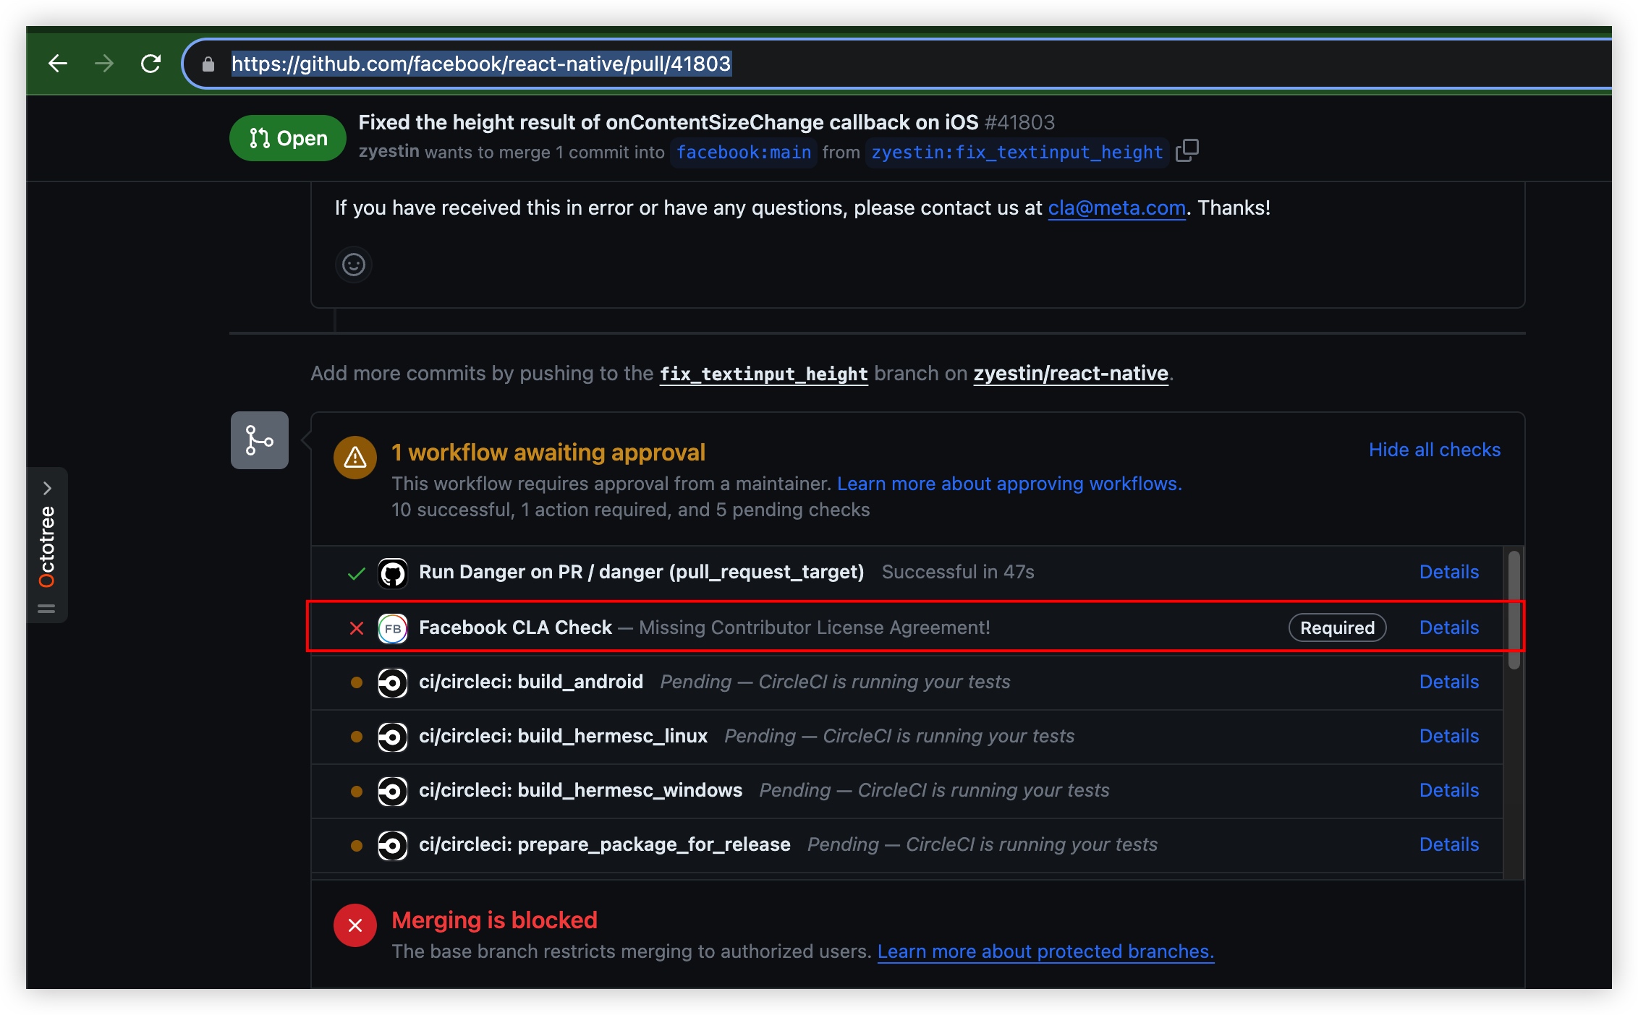
Task: Collapse checks via Hide all checks
Action: pyautogui.click(x=1434, y=450)
